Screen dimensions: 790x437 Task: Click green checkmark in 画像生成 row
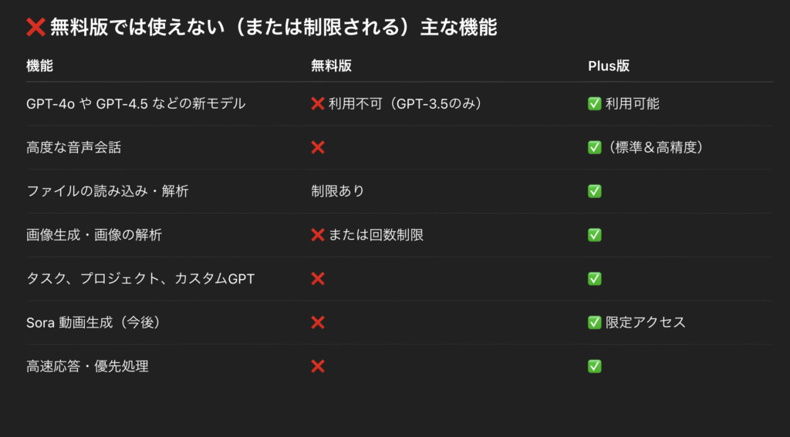(595, 234)
